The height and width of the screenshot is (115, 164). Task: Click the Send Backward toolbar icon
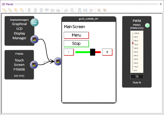tap(22, 10)
